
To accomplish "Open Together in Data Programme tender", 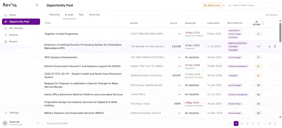I will point(61,34).
